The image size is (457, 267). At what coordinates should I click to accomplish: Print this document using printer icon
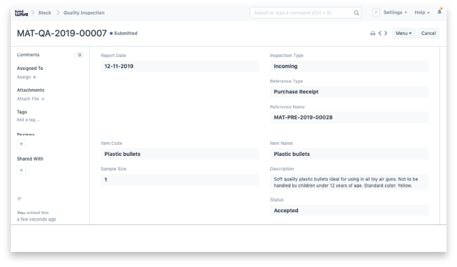click(373, 33)
